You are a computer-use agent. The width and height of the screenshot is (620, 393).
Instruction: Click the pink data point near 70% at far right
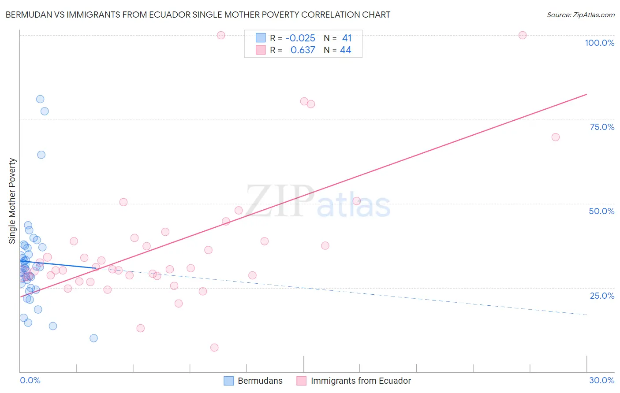(556, 137)
